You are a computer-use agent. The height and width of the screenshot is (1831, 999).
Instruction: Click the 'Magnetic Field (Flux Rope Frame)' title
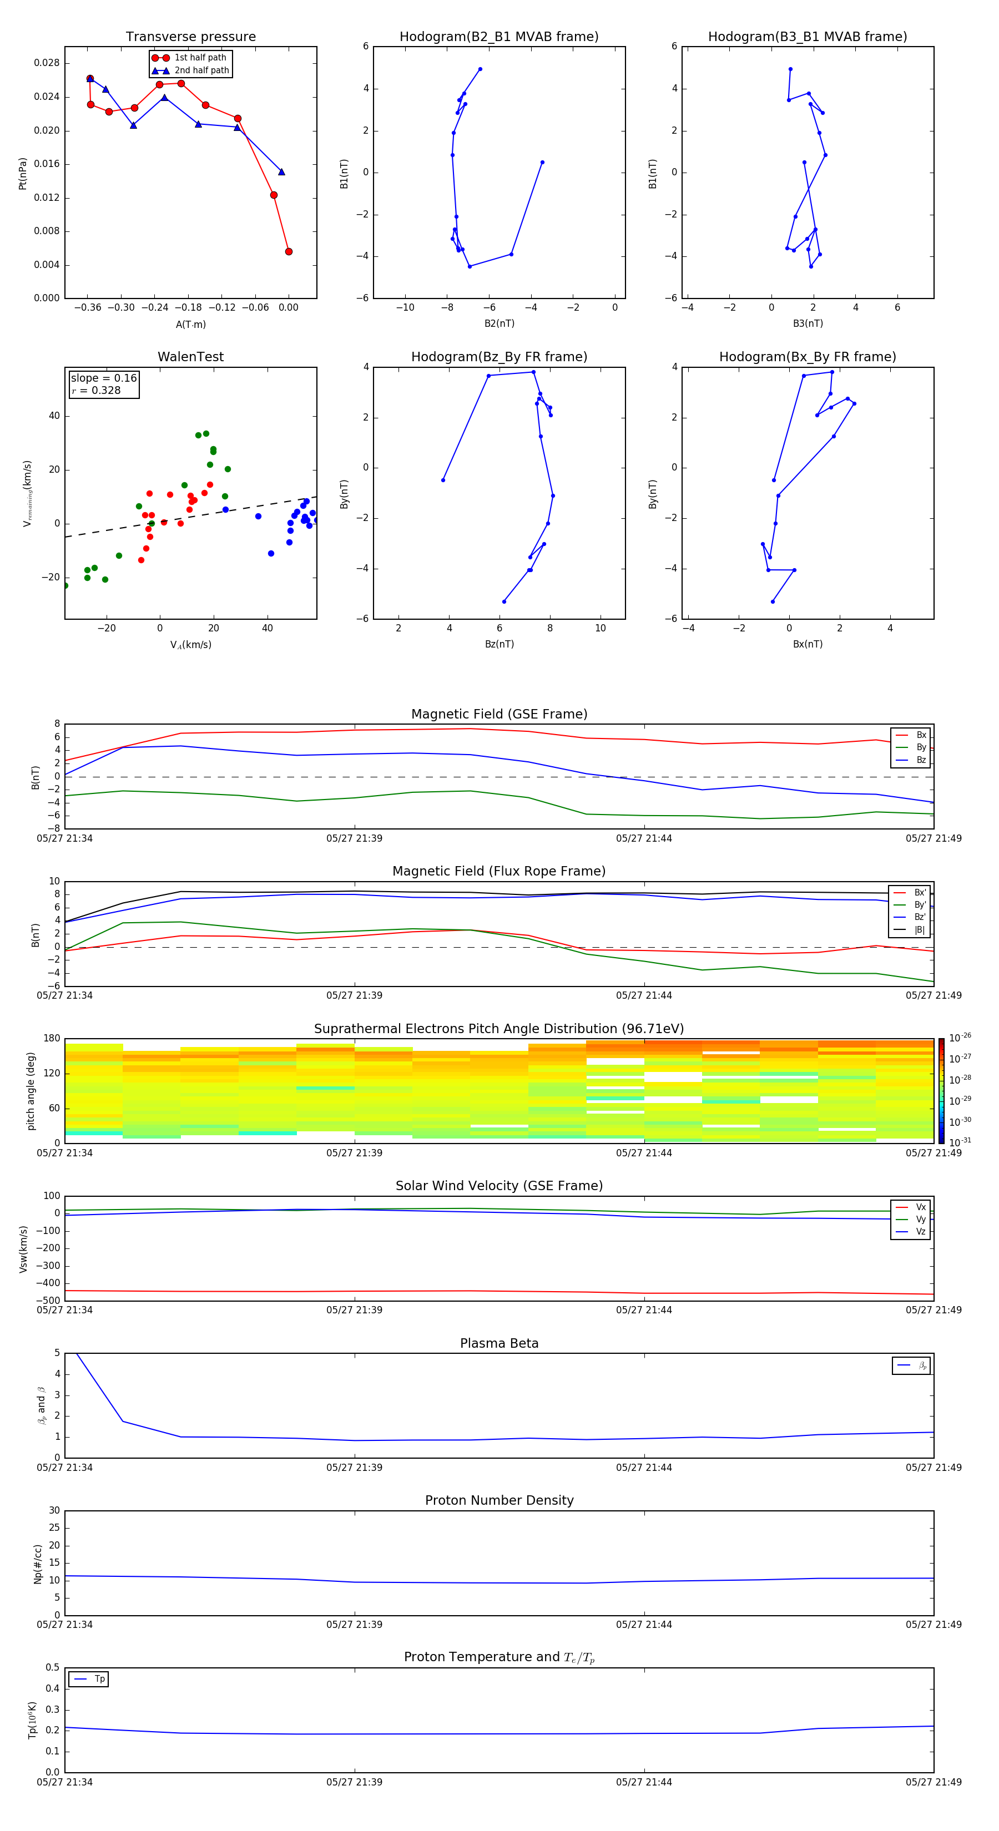point(499,872)
